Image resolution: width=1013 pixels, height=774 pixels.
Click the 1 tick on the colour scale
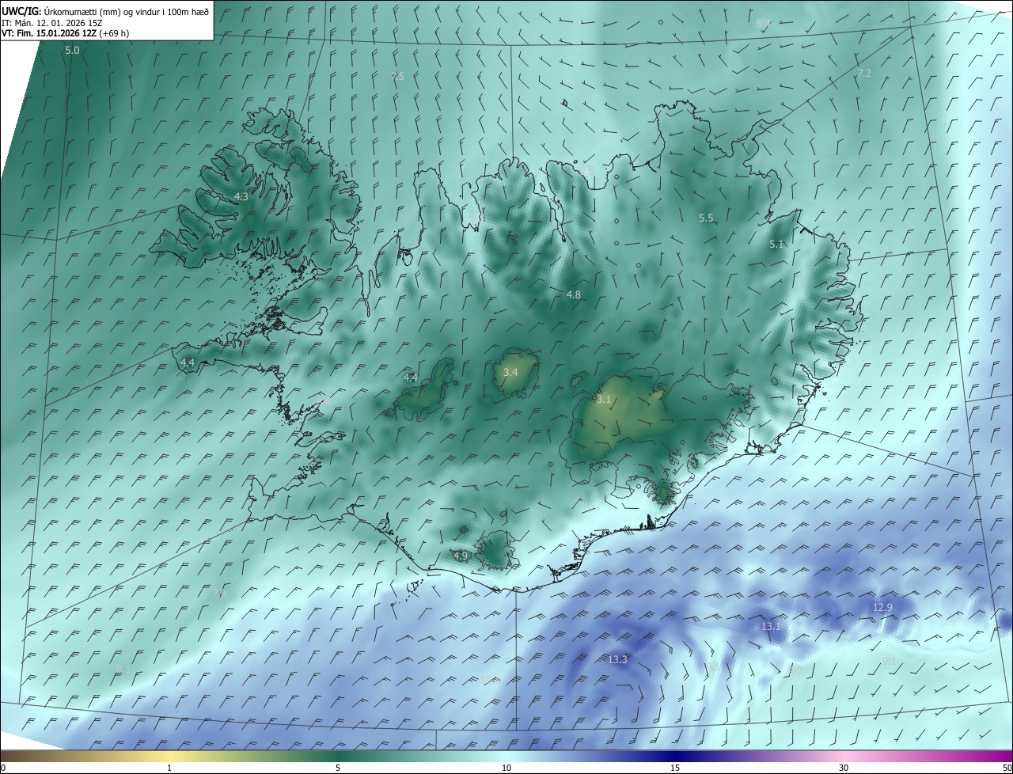169,768
